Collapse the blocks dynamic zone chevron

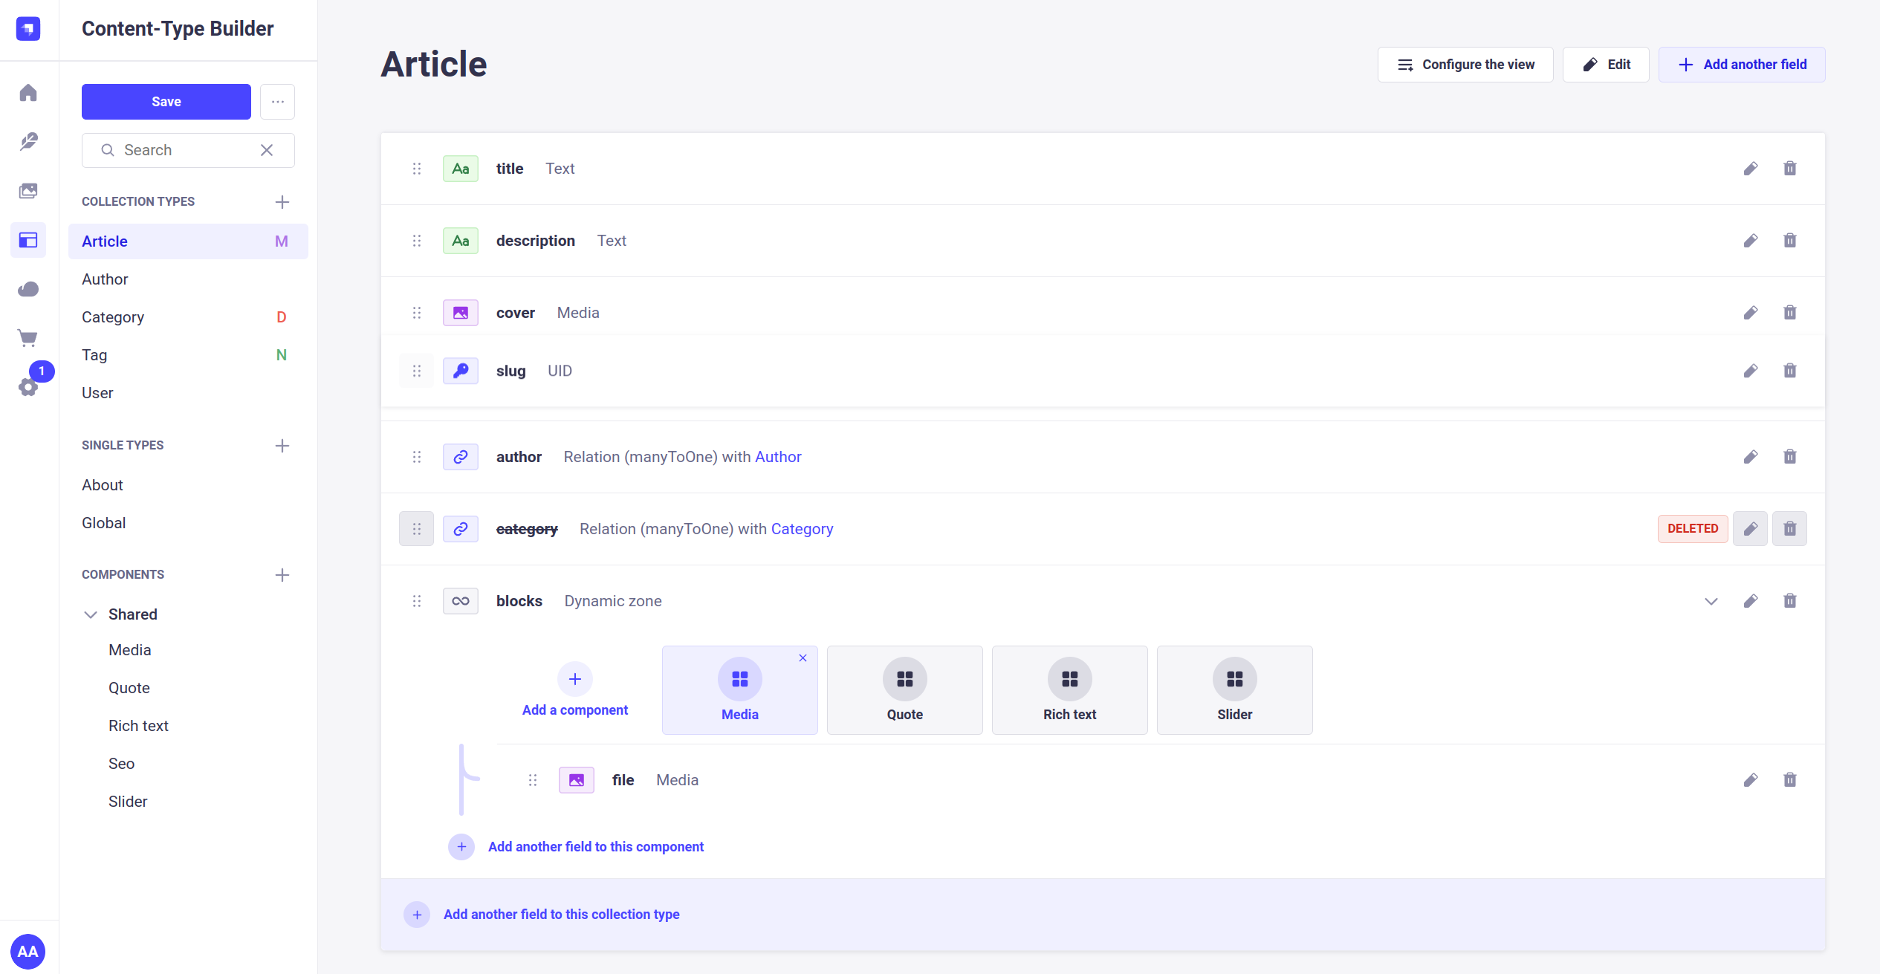(1711, 601)
